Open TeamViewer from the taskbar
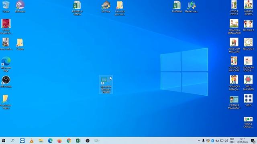The width and height of the screenshot is (257, 144). click(22, 140)
